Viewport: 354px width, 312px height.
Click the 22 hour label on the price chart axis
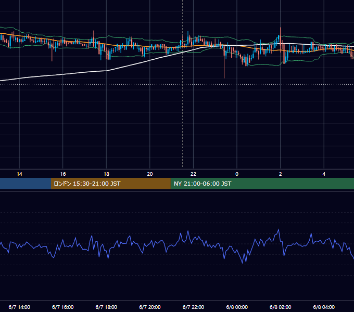pyautogui.click(x=193, y=174)
